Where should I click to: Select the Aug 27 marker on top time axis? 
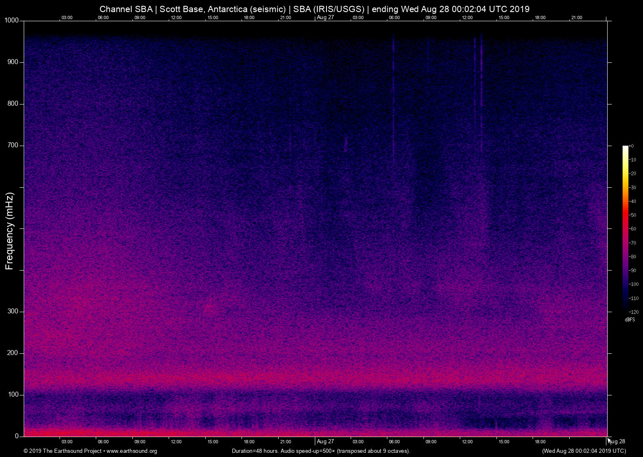coord(325,17)
